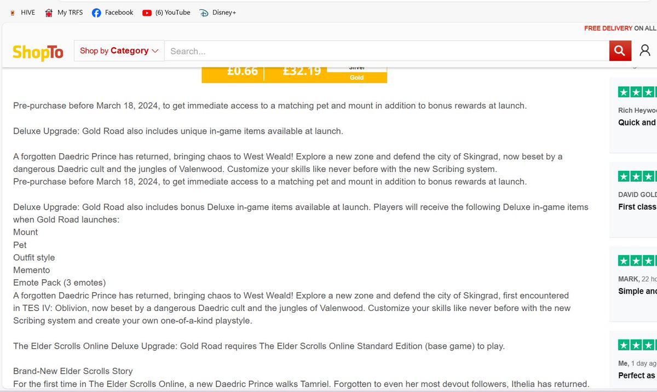The width and height of the screenshot is (657, 392).
Task: Open the user account icon
Action: tap(645, 51)
